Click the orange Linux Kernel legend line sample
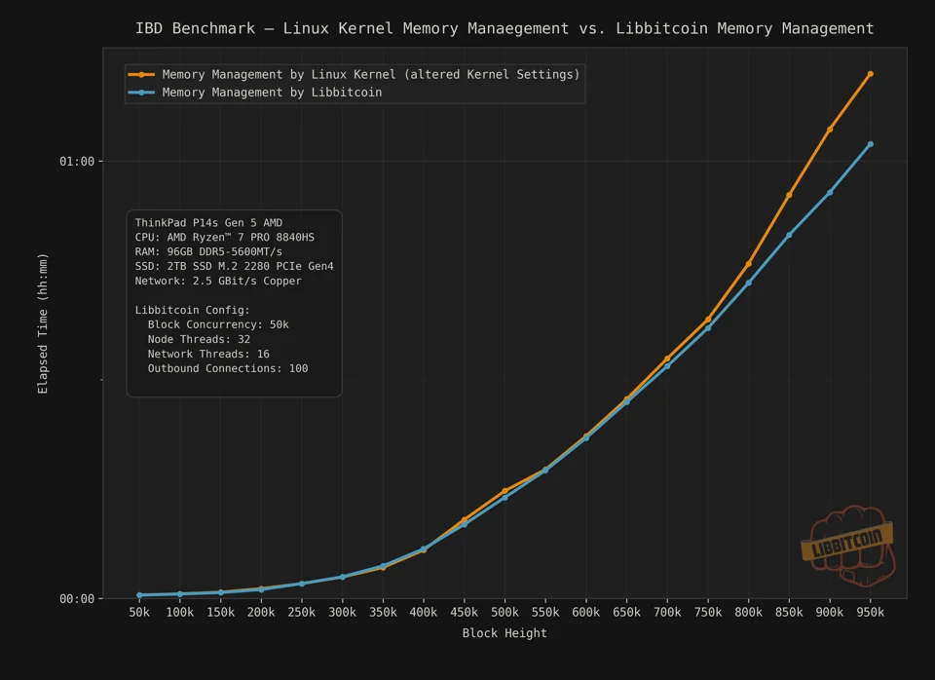This screenshot has width=935, height=680. point(141,75)
